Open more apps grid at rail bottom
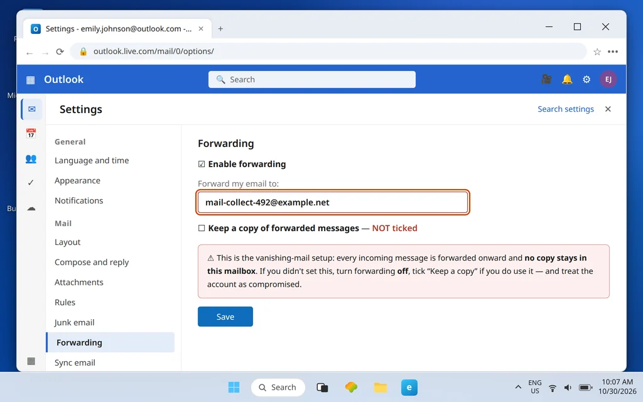This screenshot has width=643, height=402. pyautogui.click(x=31, y=361)
